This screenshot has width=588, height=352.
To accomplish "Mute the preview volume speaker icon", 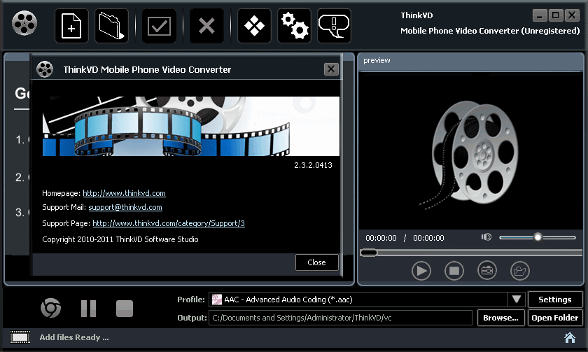I will click(x=486, y=237).
